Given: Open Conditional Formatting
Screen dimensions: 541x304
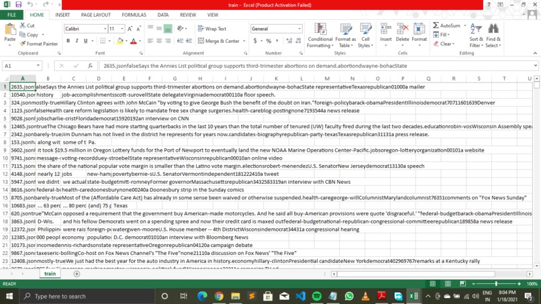Looking at the screenshot, I should (320, 36).
